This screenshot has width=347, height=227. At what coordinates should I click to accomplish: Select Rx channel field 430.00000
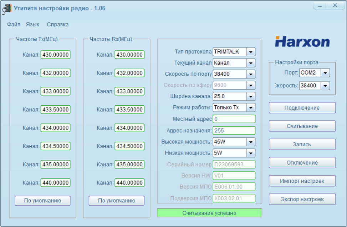pos(129,55)
